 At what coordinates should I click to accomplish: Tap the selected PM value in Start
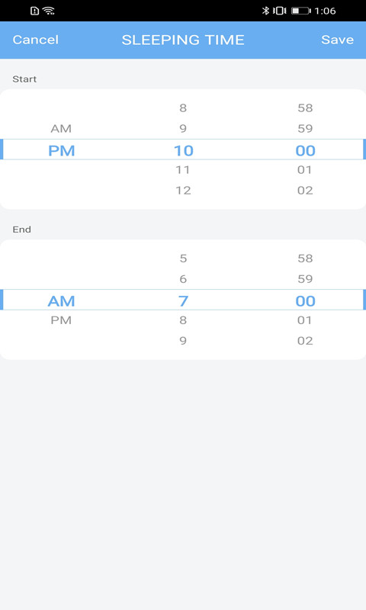coord(62,150)
